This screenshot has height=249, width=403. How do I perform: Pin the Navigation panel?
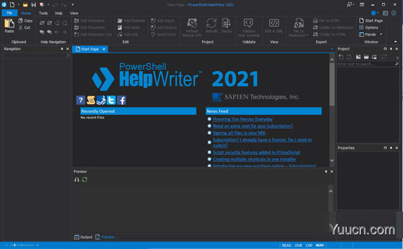click(x=62, y=49)
